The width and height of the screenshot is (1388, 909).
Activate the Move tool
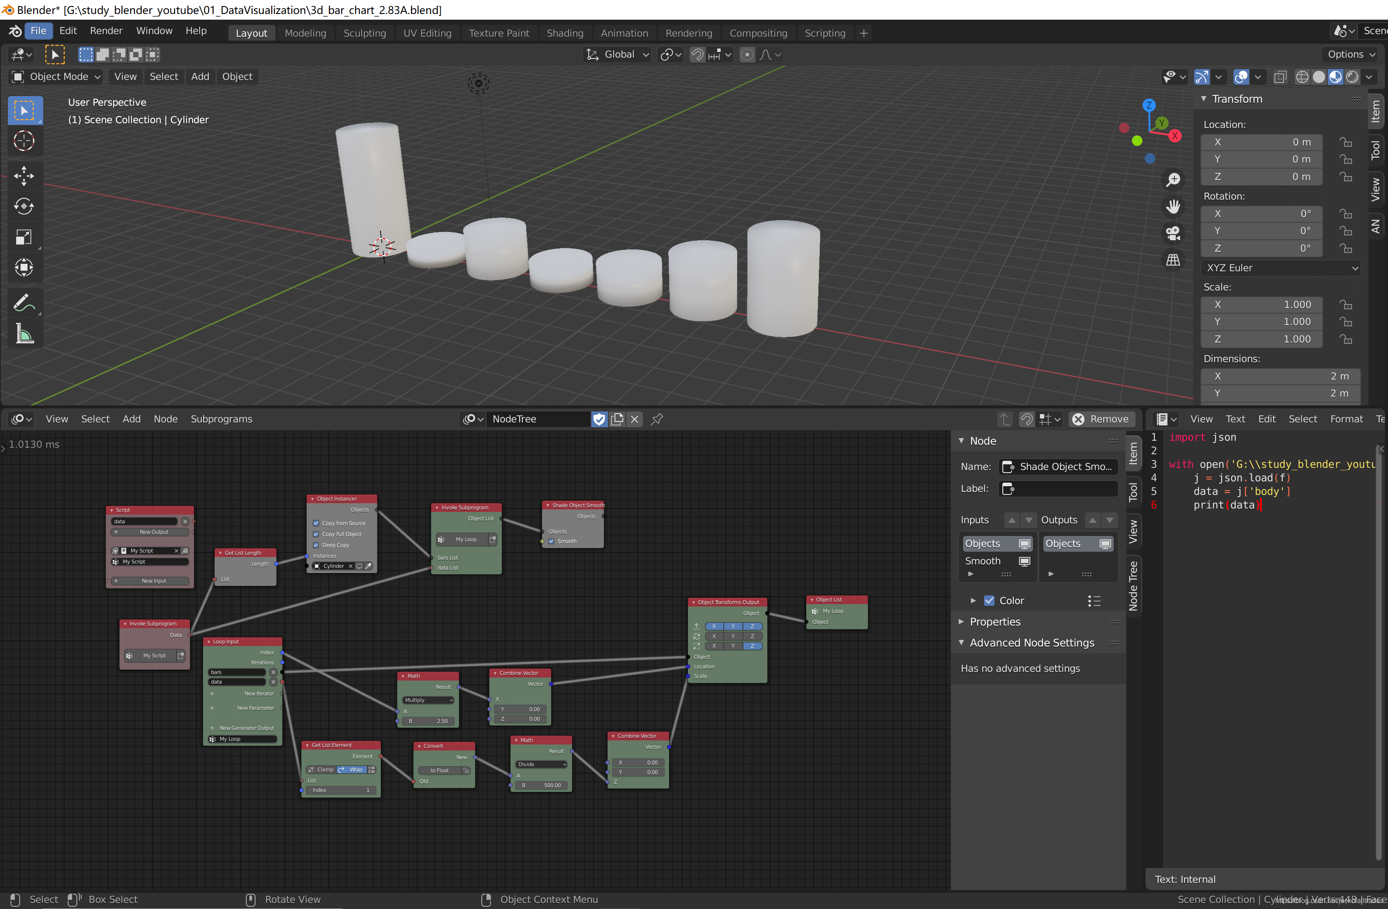pyautogui.click(x=24, y=176)
